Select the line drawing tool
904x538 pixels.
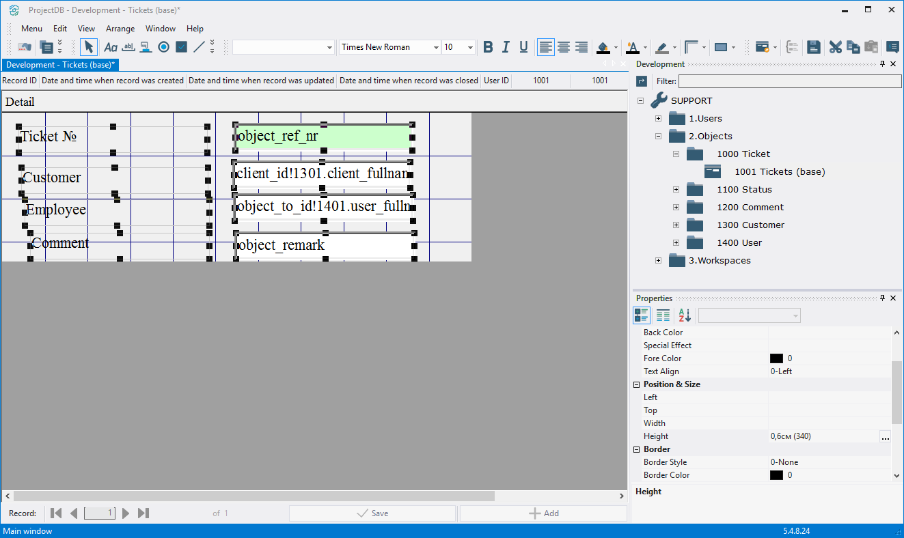pos(199,47)
